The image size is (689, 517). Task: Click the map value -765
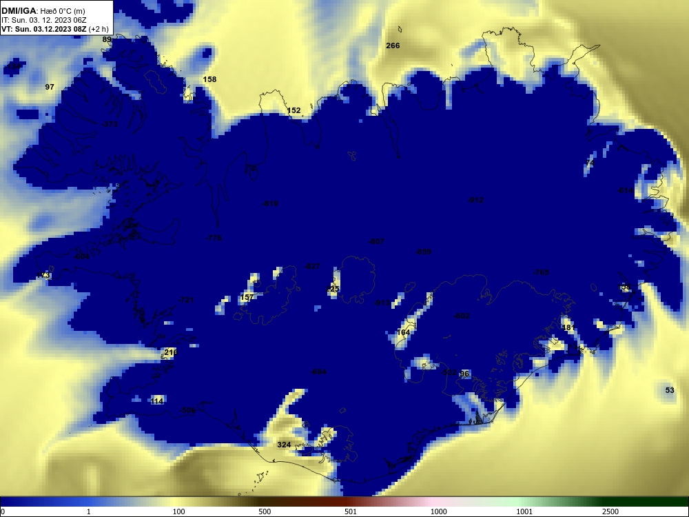click(541, 272)
